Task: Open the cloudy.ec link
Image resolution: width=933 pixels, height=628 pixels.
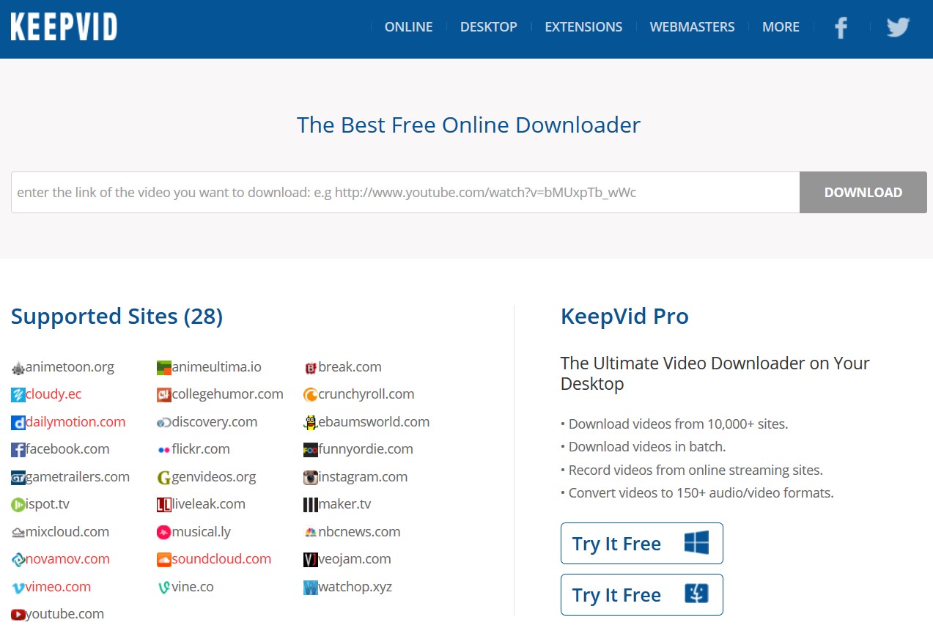Action: click(x=54, y=394)
